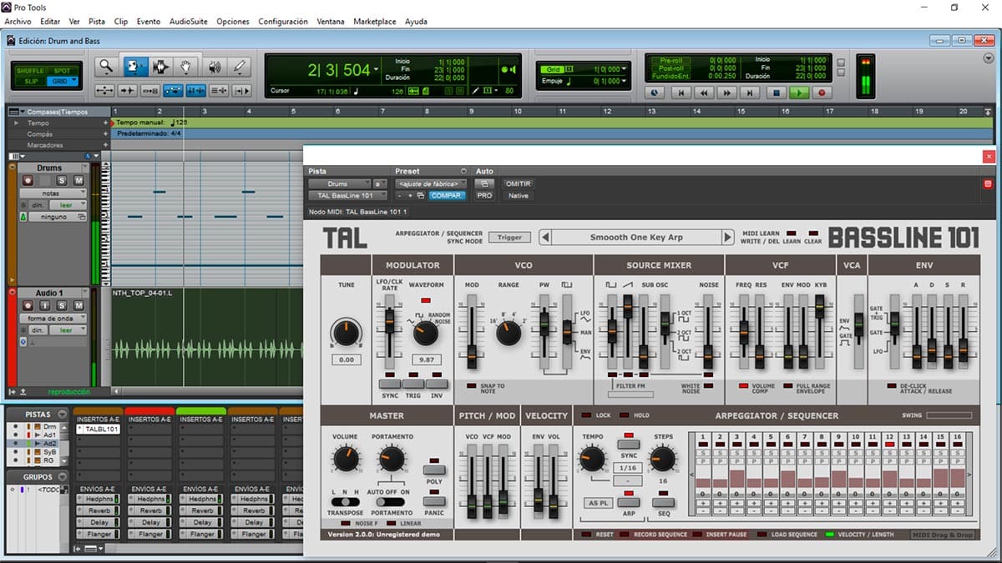Screen dimensions: 1002x563
Task: Click the AS PL button in arpeggiator
Action: click(597, 503)
